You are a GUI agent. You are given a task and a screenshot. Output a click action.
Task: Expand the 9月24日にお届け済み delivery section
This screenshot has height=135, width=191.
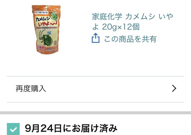tap(95, 129)
